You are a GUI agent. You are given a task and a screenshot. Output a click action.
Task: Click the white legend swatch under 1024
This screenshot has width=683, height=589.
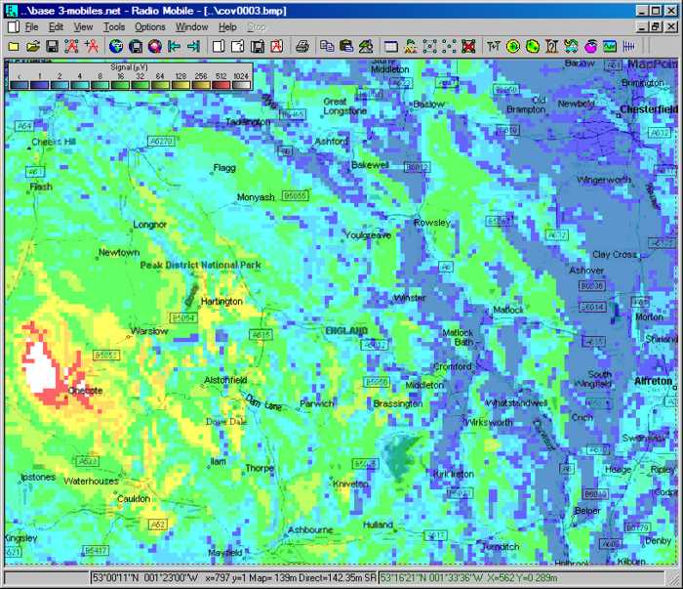click(x=241, y=85)
